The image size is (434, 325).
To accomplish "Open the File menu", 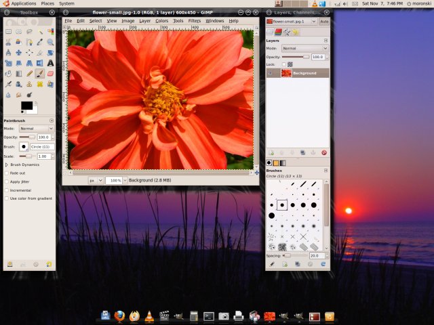I will (x=68, y=21).
